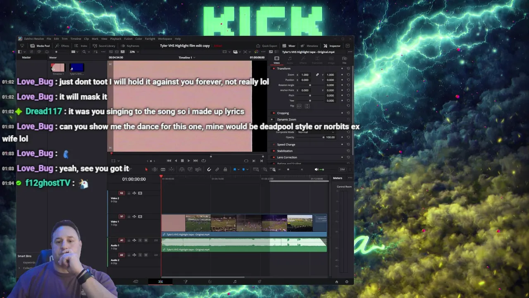The image size is (529, 298).
Task: Click the play button in viewer
Action: click(189, 161)
